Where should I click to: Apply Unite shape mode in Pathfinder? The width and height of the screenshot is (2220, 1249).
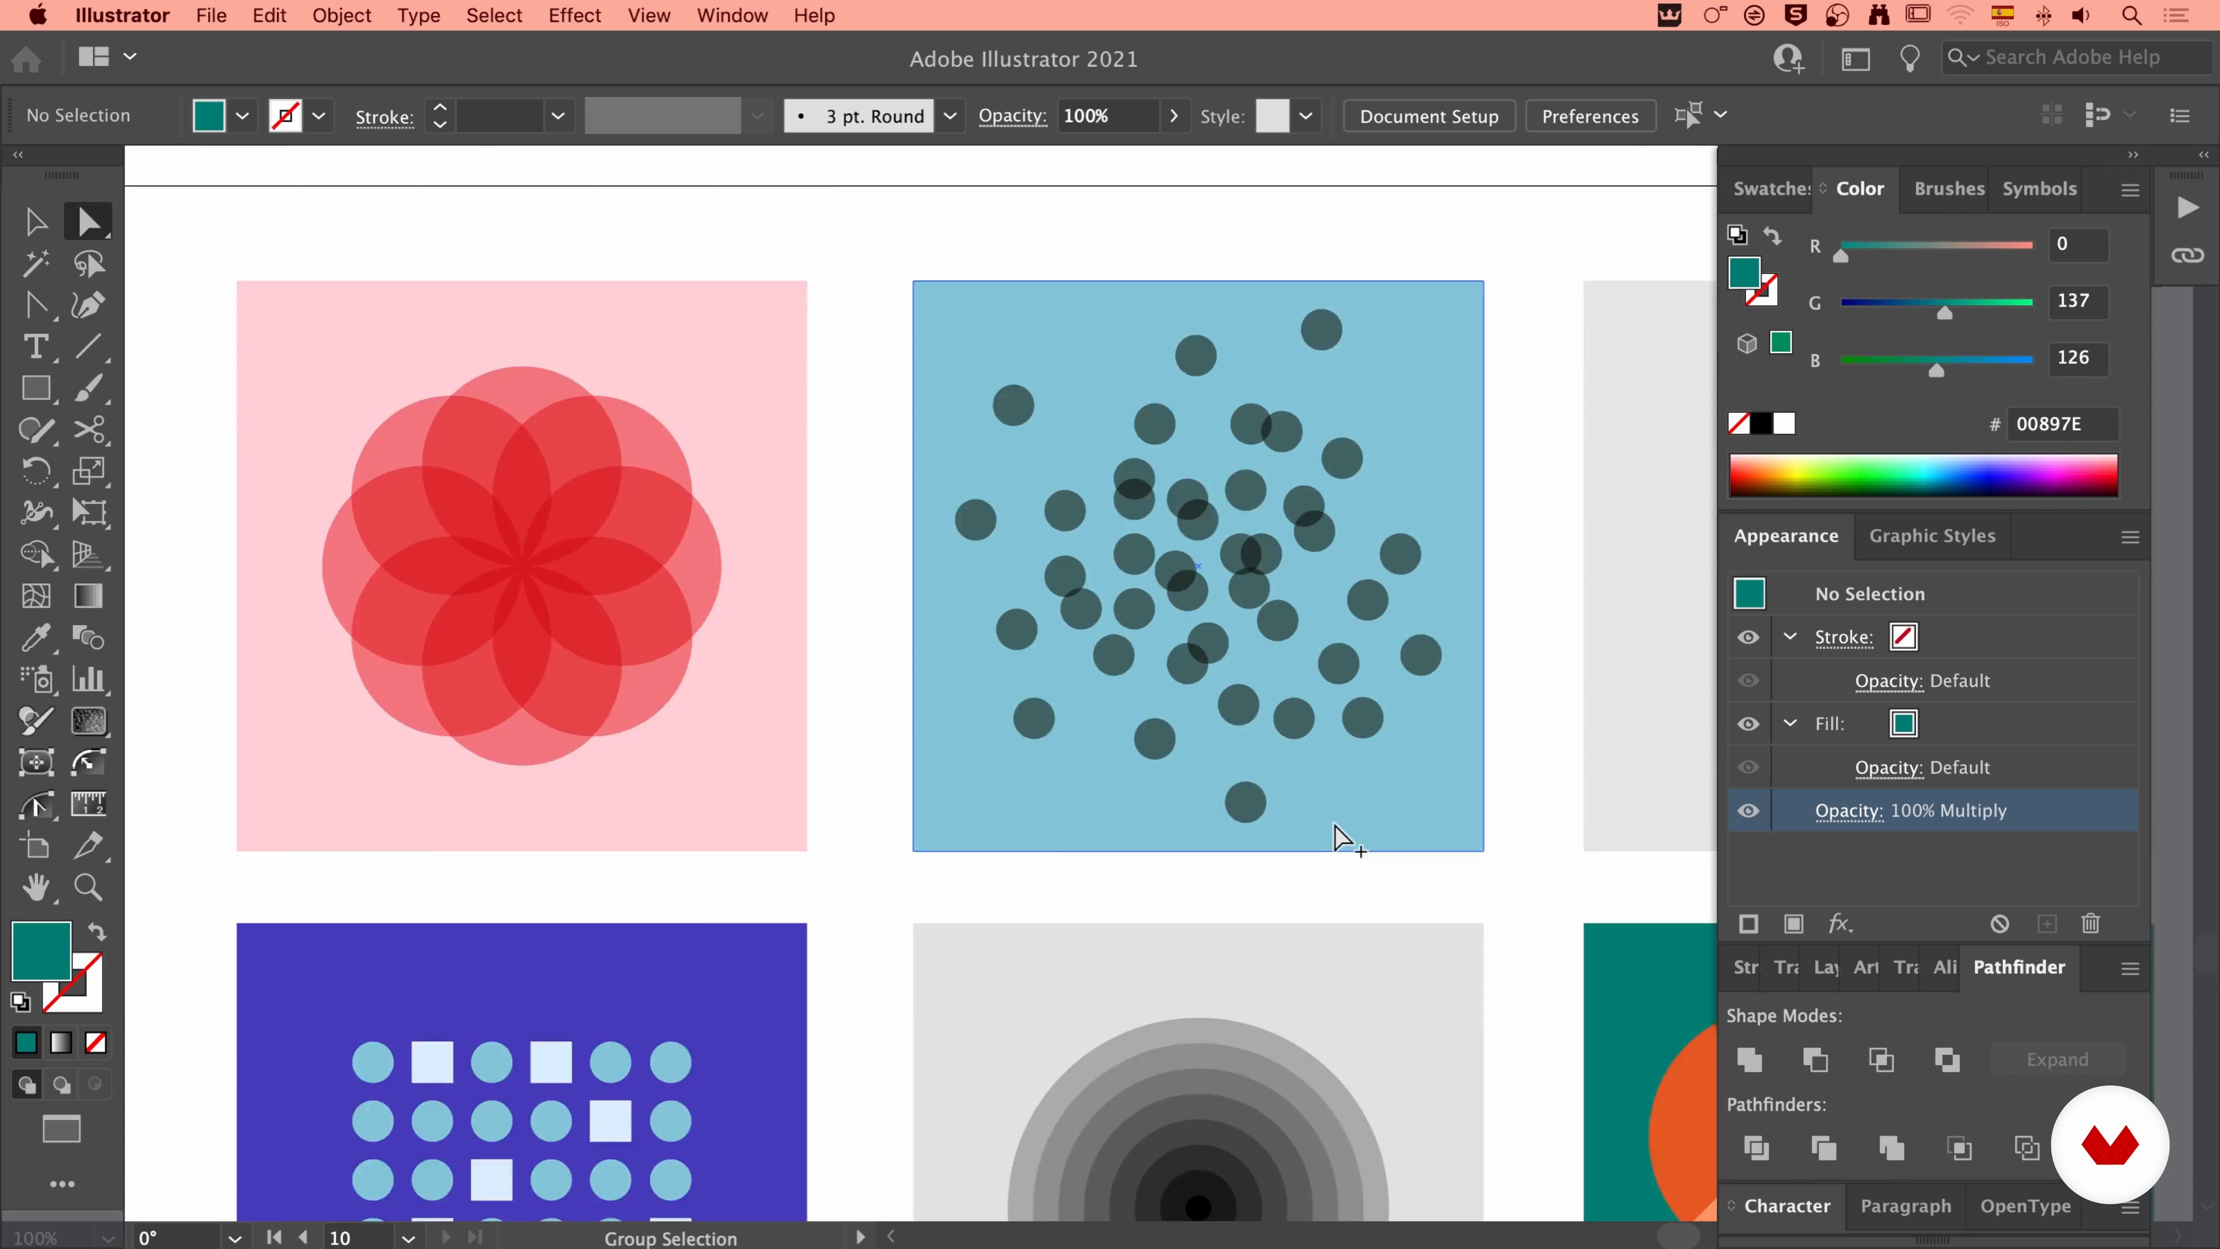pyautogui.click(x=1749, y=1059)
